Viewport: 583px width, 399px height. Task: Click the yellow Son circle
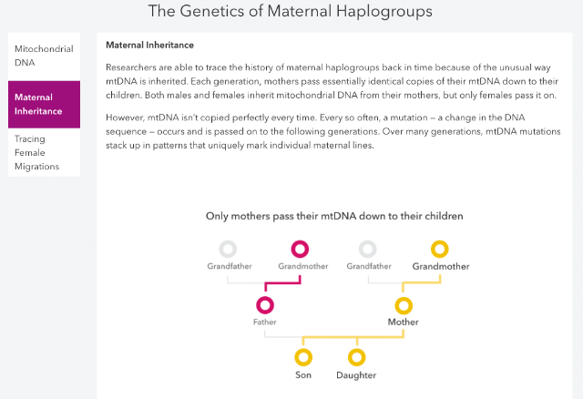coord(303,357)
